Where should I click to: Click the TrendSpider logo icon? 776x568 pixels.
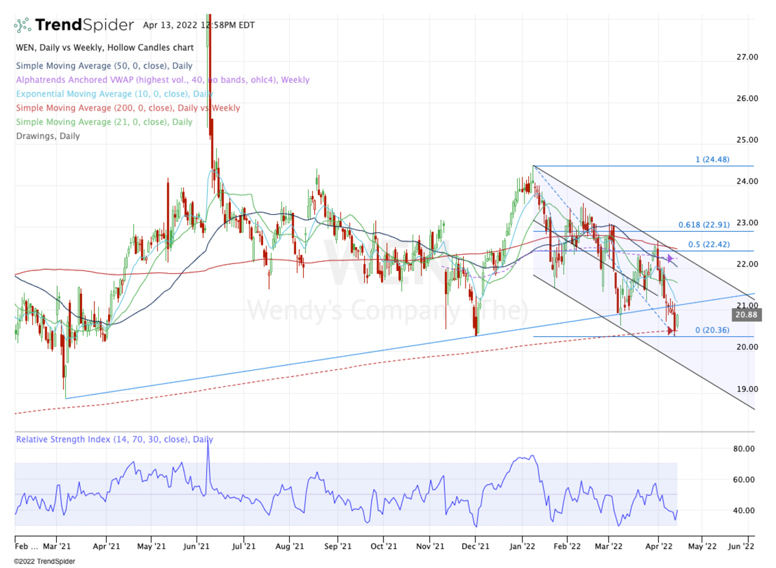pyautogui.click(x=23, y=25)
